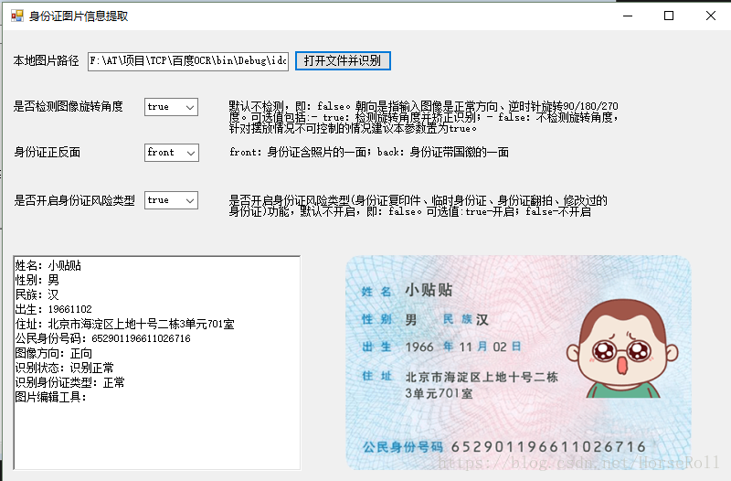Click the 识别状态: 识别正常 result line
The width and height of the screenshot is (731, 481).
pos(64,368)
